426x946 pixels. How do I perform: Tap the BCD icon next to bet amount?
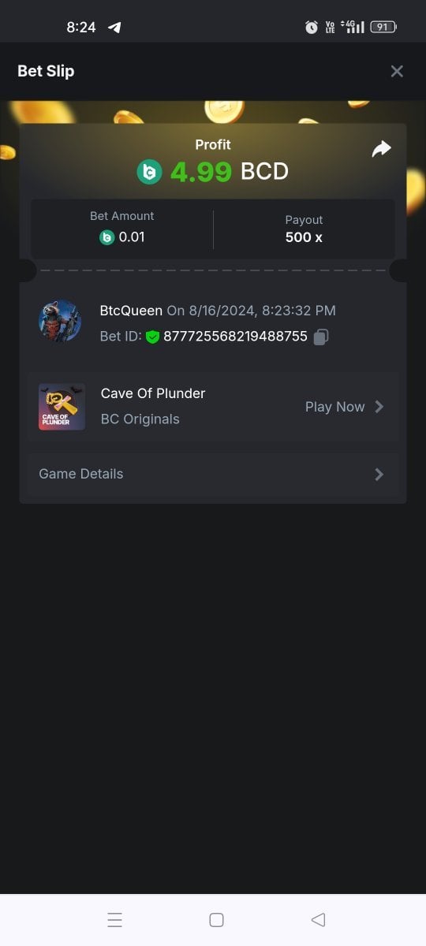pos(106,236)
